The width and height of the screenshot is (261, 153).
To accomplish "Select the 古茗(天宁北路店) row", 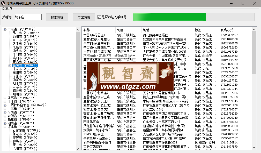I will [166, 93].
